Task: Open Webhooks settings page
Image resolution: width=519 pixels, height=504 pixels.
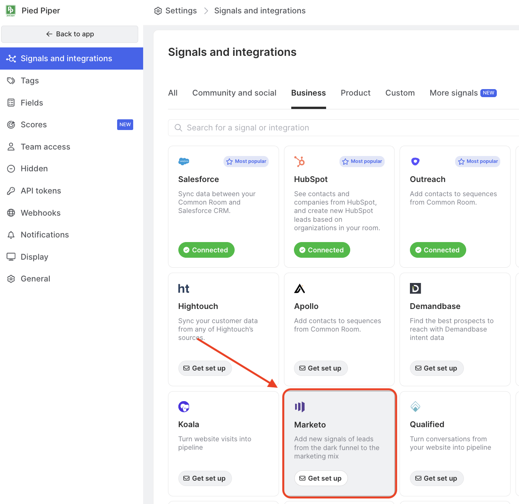Action: 72,213
